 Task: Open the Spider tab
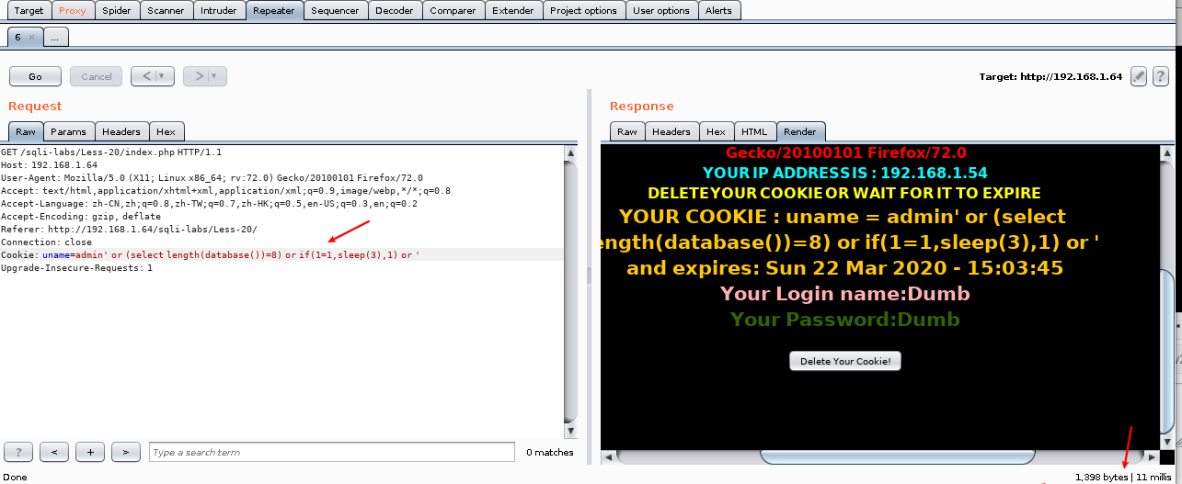(117, 10)
